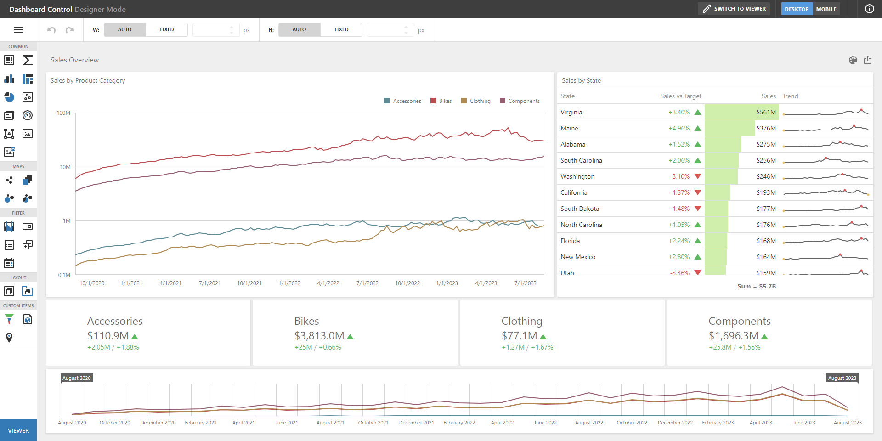Add a Group layout item
The height and width of the screenshot is (441, 882).
[9, 291]
